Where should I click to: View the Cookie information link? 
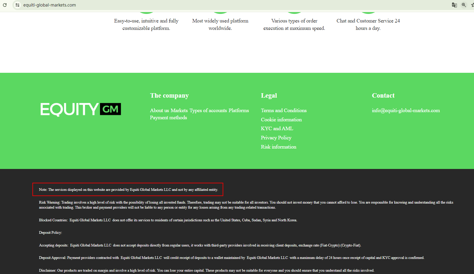point(281,120)
